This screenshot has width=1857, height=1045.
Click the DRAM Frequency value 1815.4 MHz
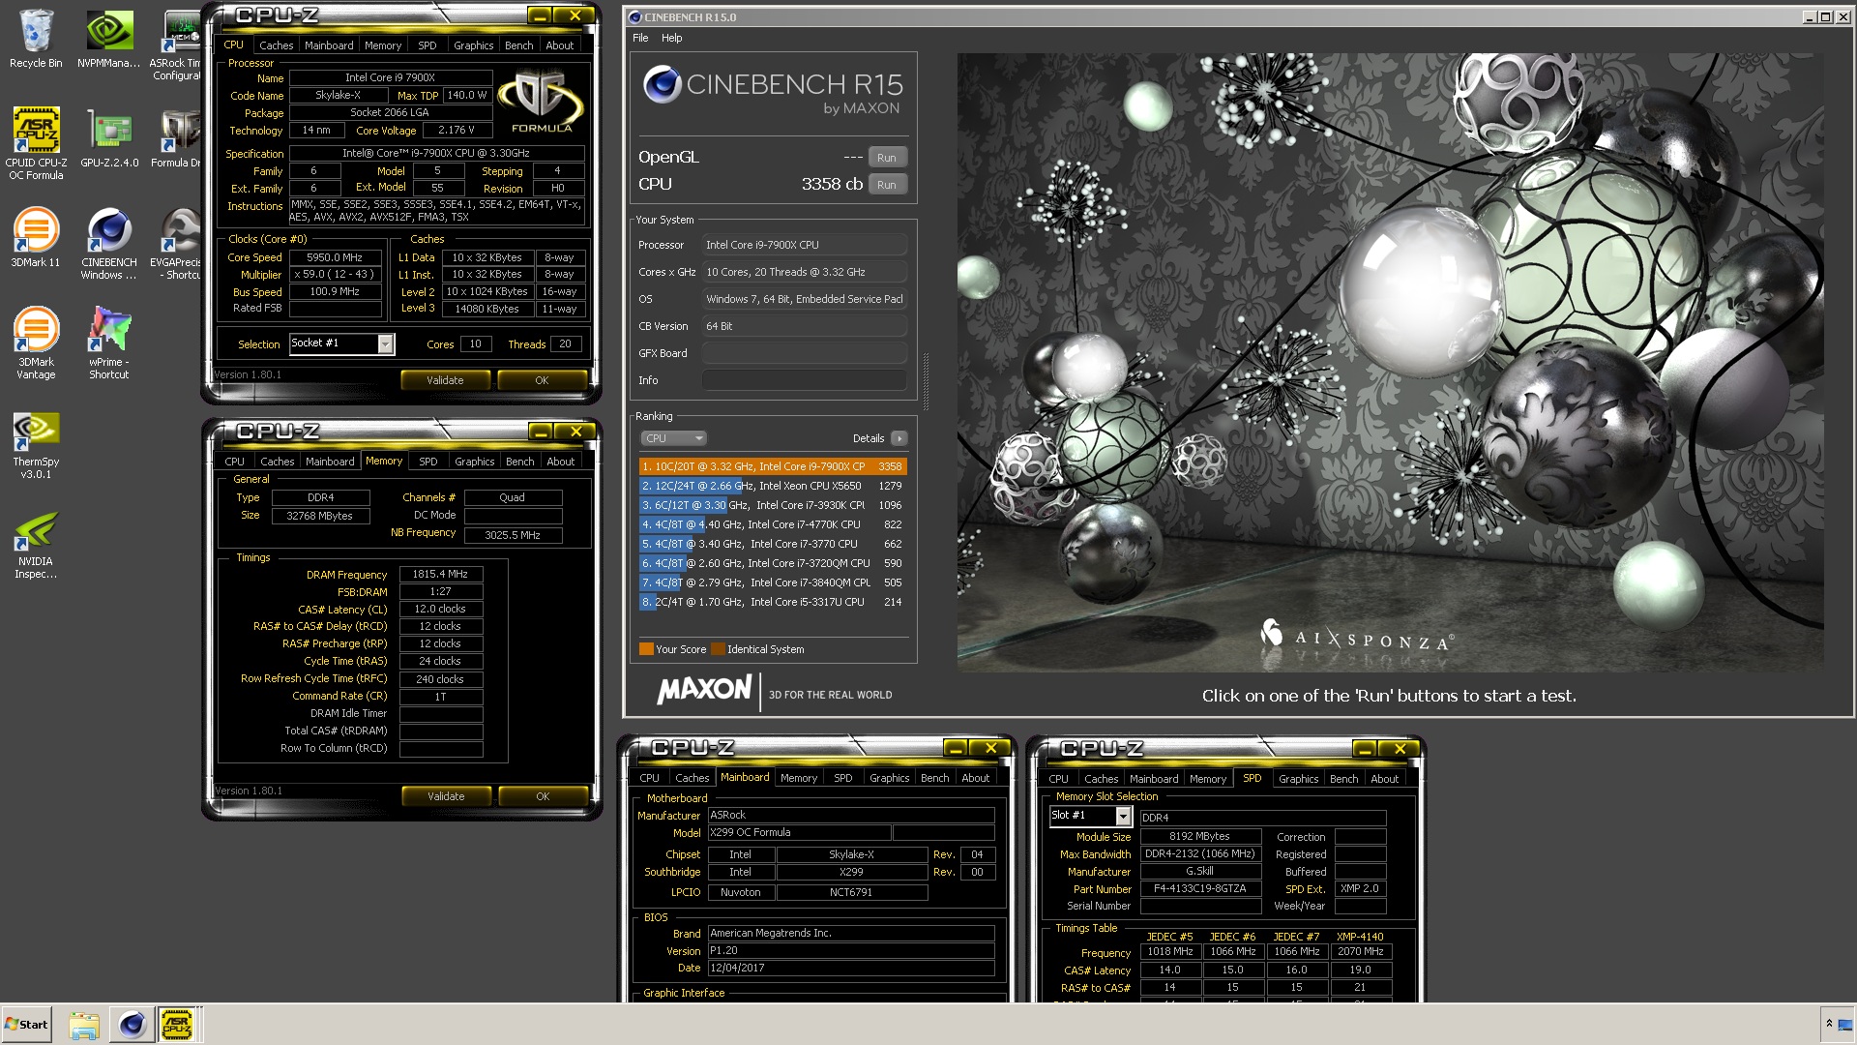coord(441,574)
